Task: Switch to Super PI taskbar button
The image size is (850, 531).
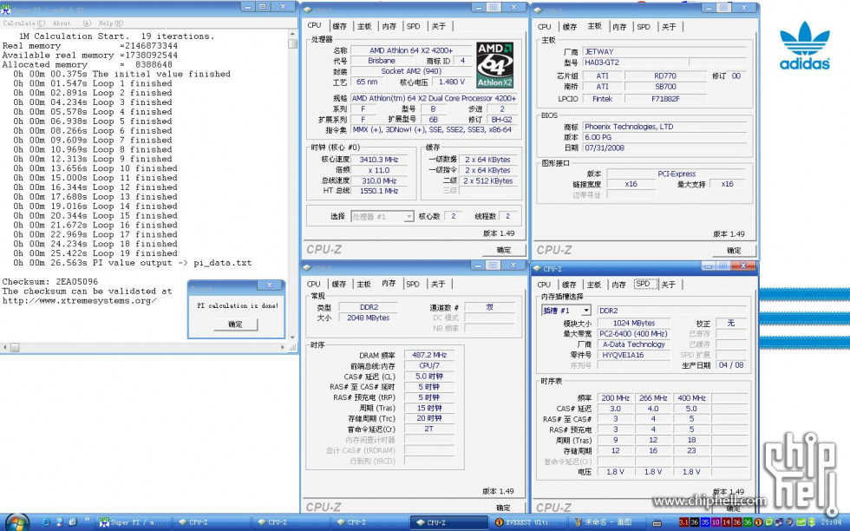Action: [x=133, y=522]
